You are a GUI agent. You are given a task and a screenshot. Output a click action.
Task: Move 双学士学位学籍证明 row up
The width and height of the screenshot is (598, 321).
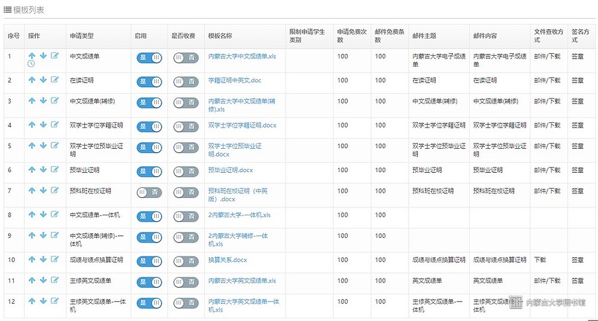[32, 125]
